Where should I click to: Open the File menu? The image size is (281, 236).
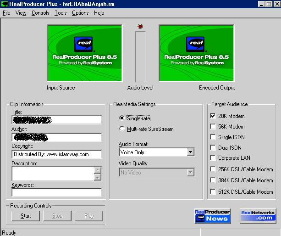[6, 13]
